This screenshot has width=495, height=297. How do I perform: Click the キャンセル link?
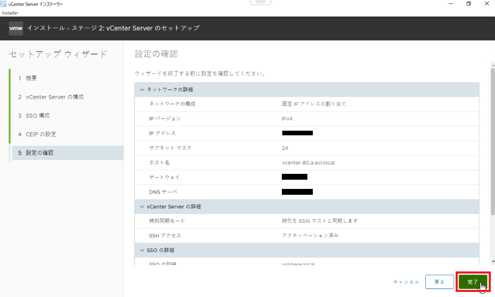[406, 282]
